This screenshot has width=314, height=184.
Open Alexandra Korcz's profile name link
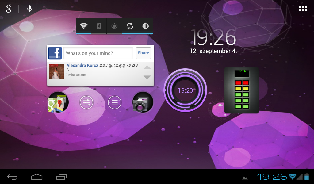pyautogui.click(x=82, y=65)
